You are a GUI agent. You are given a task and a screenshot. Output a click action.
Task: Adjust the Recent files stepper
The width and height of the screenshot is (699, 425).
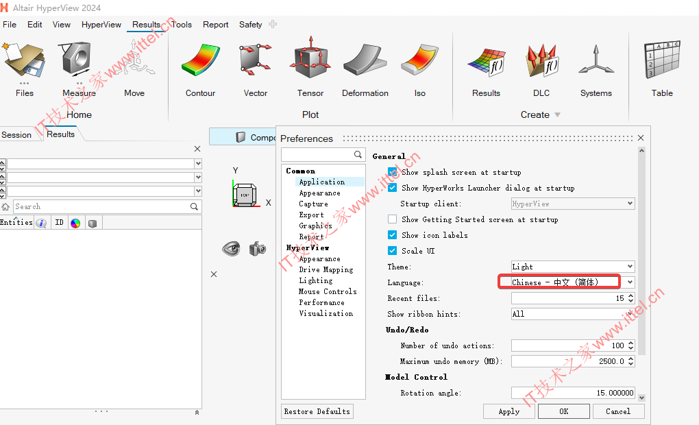[630, 298]
